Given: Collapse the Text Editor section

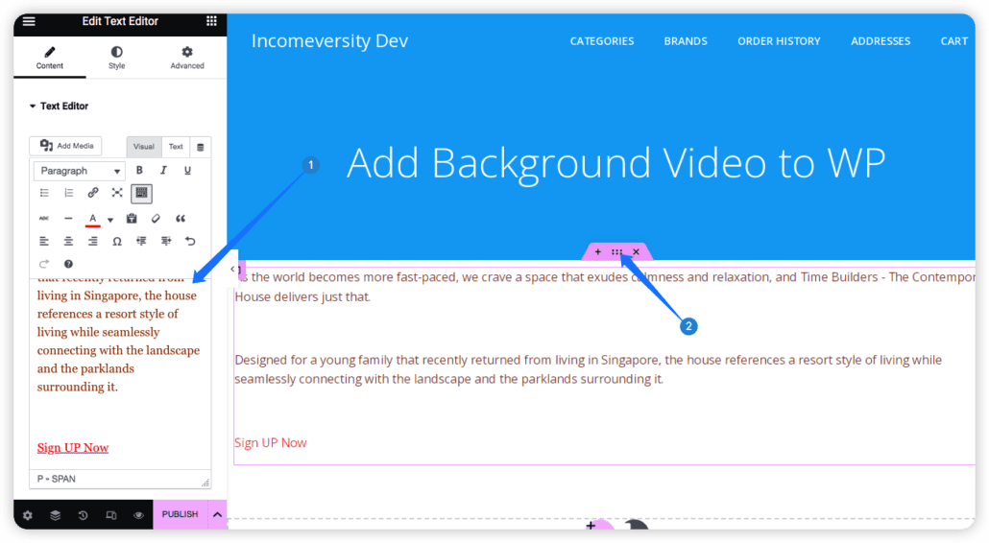Looking at the screenshot, I should pyautogui.click(x=59, y=106).
